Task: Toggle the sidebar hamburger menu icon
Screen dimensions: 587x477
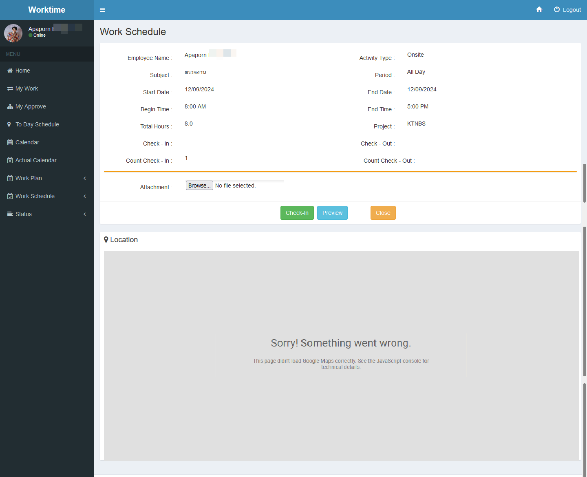Action: click(x=102, y=10)
